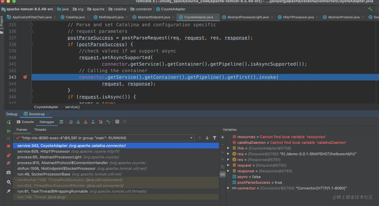Screen dimensions: 379x206
Task: Click the Step Into icon
Action: (78, 122)
